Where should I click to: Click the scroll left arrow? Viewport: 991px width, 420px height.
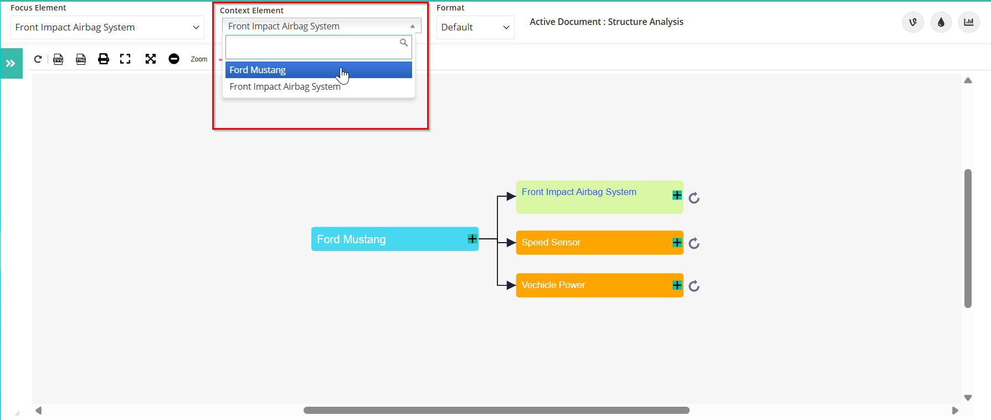(x=38, y=411)
